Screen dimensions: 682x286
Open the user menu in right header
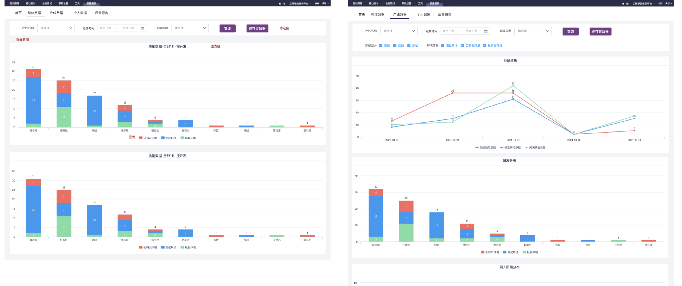669,3
